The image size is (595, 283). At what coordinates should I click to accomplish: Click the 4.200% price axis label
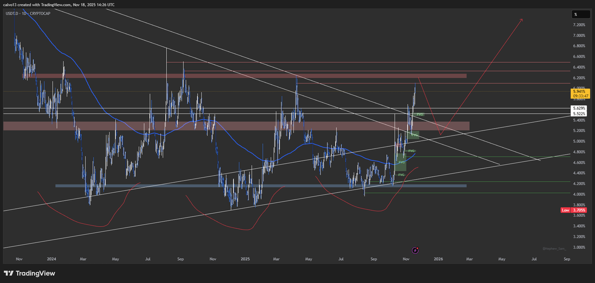tap(579, 184)
